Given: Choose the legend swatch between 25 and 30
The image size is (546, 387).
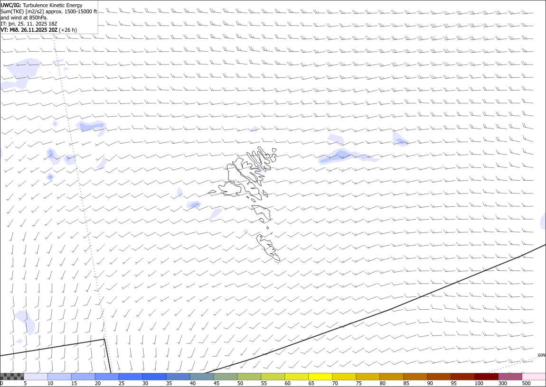Looking at the screenshot, I should [x=131, y=377].
